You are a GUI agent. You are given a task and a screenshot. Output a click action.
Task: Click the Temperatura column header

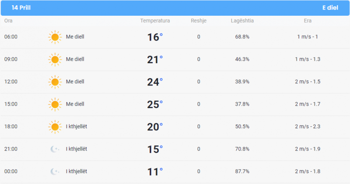155,20
